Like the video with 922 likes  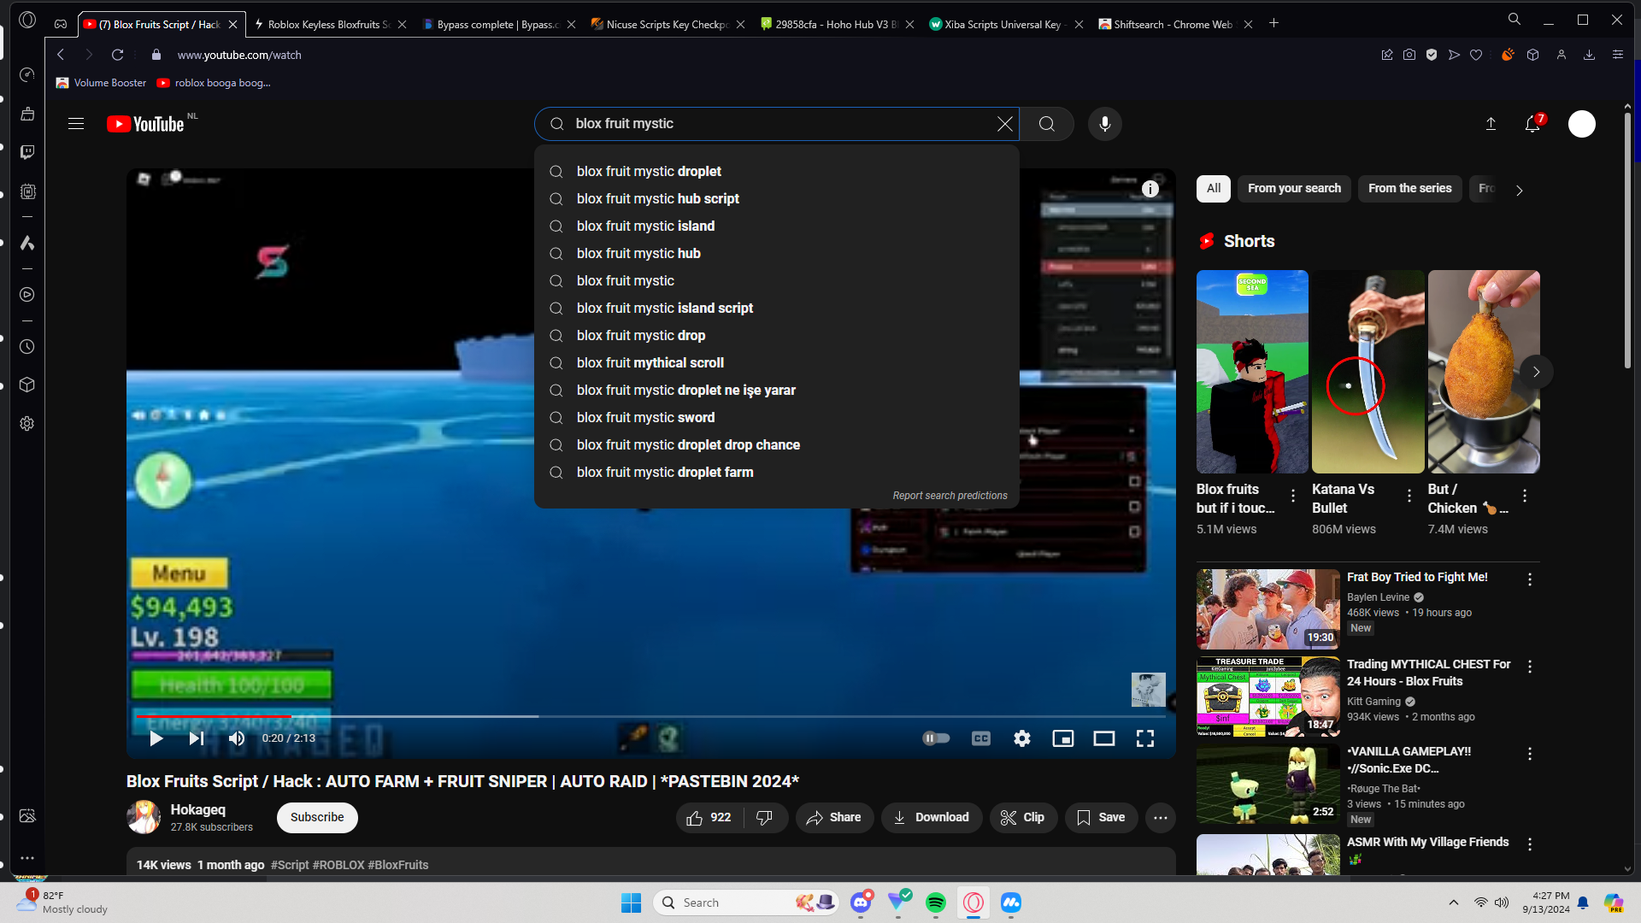pyautogui.click(x=709, y=818)
